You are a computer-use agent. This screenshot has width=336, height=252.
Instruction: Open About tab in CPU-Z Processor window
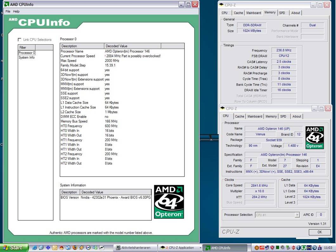[x=297, y=117]
